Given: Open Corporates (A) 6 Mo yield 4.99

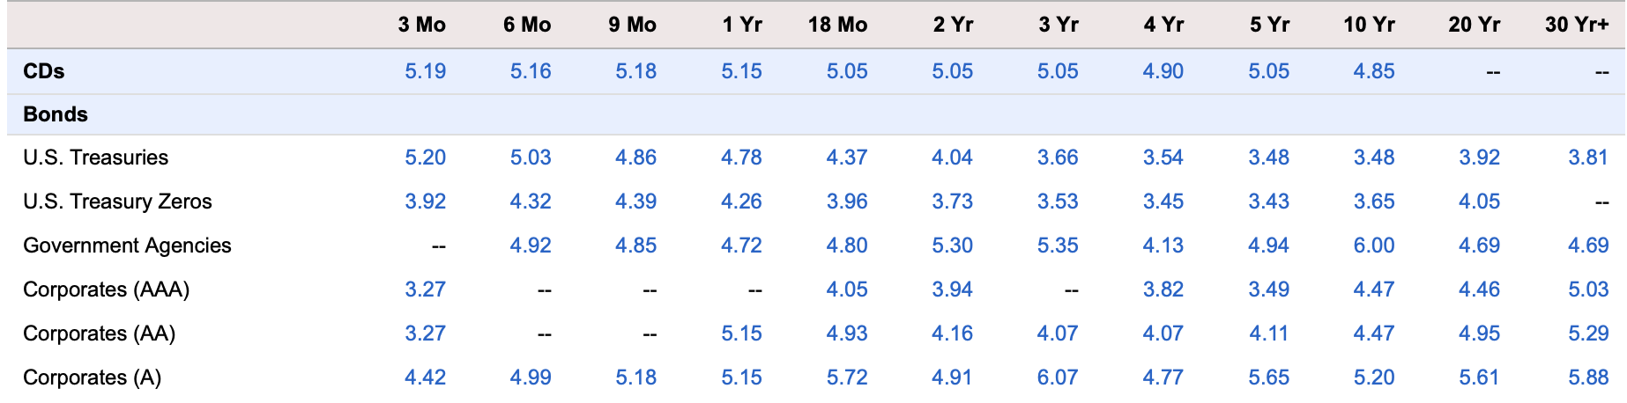Looking at the screenshot, I should tap(531, 377).
